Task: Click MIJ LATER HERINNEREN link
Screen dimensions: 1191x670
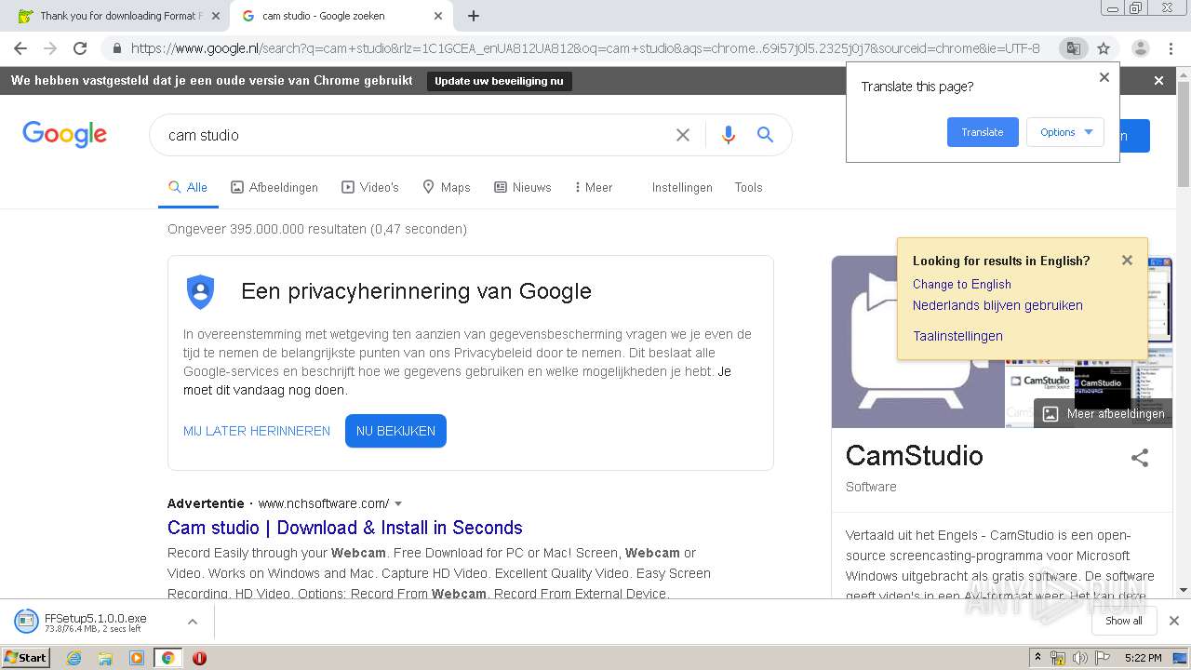Action: (x=257, y=431)
